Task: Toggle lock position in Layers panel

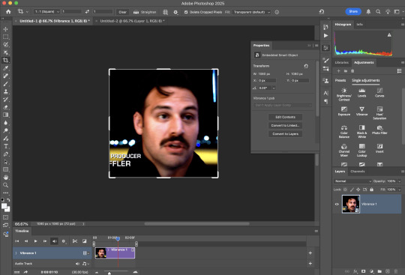Action: tap(358, 190)
